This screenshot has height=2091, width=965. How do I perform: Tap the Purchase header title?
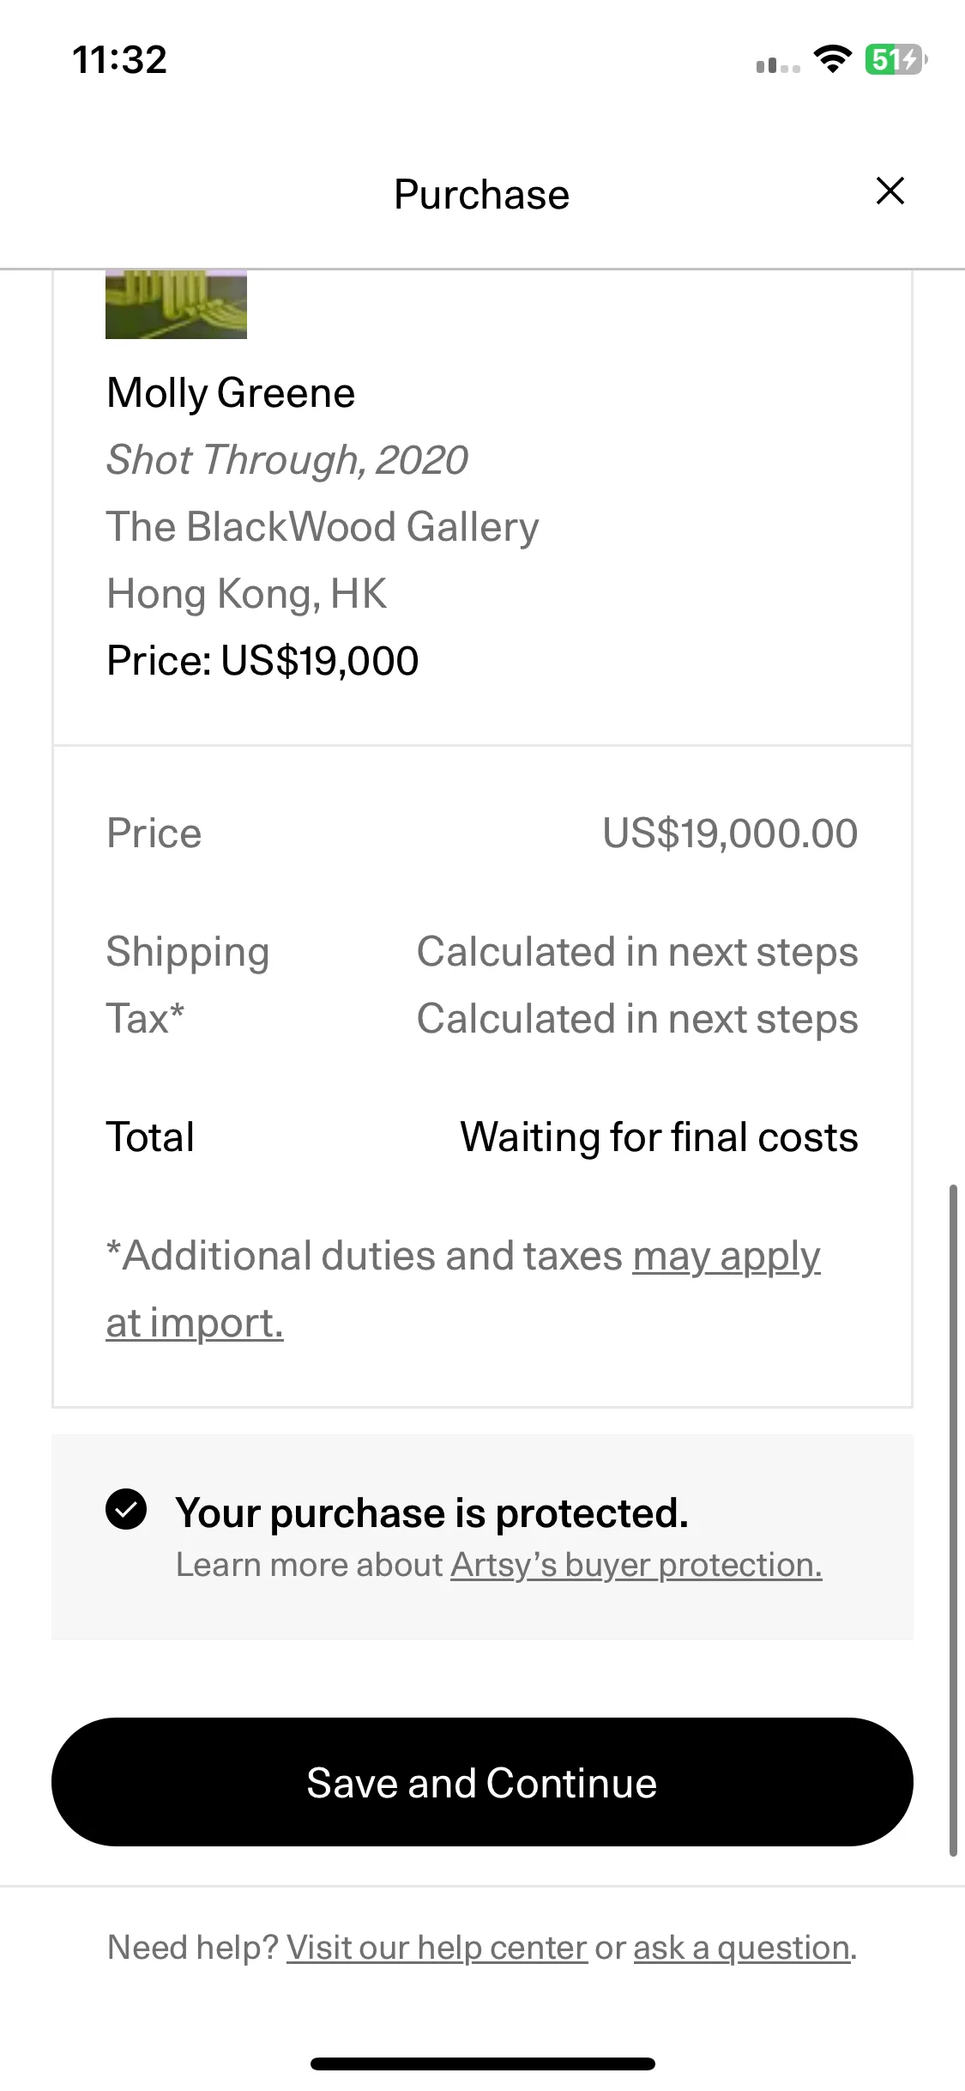482,194
